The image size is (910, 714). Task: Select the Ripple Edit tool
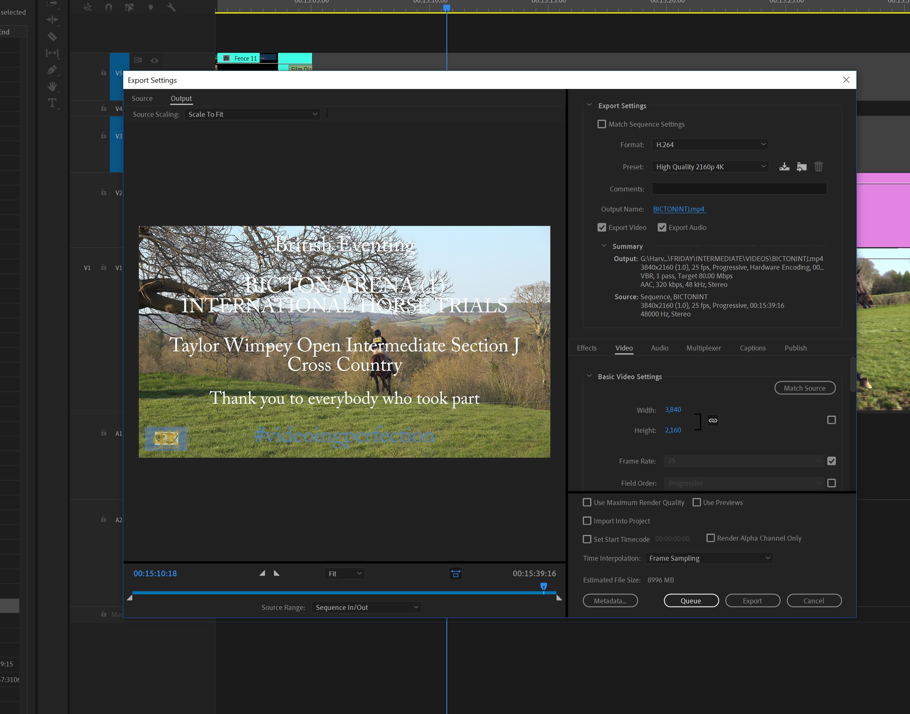[x=52, y=20]
